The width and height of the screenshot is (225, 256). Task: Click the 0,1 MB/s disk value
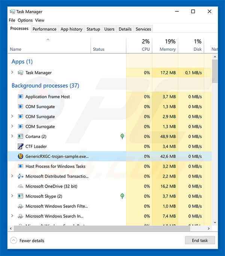click(x=193, y=73)
